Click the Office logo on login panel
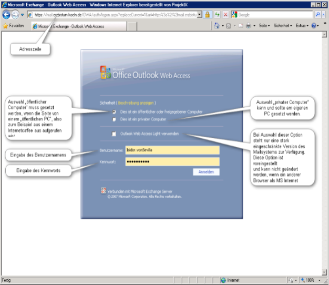The width and height of the screenshot is (329, 285). coord(105,73)
